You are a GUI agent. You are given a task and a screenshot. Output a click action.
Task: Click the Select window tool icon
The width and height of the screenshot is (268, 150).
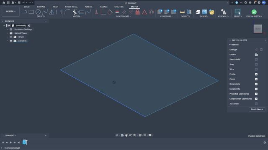(237, 12)
